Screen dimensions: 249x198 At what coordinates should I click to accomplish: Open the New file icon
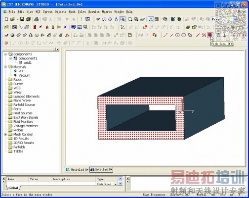[6, 19]
